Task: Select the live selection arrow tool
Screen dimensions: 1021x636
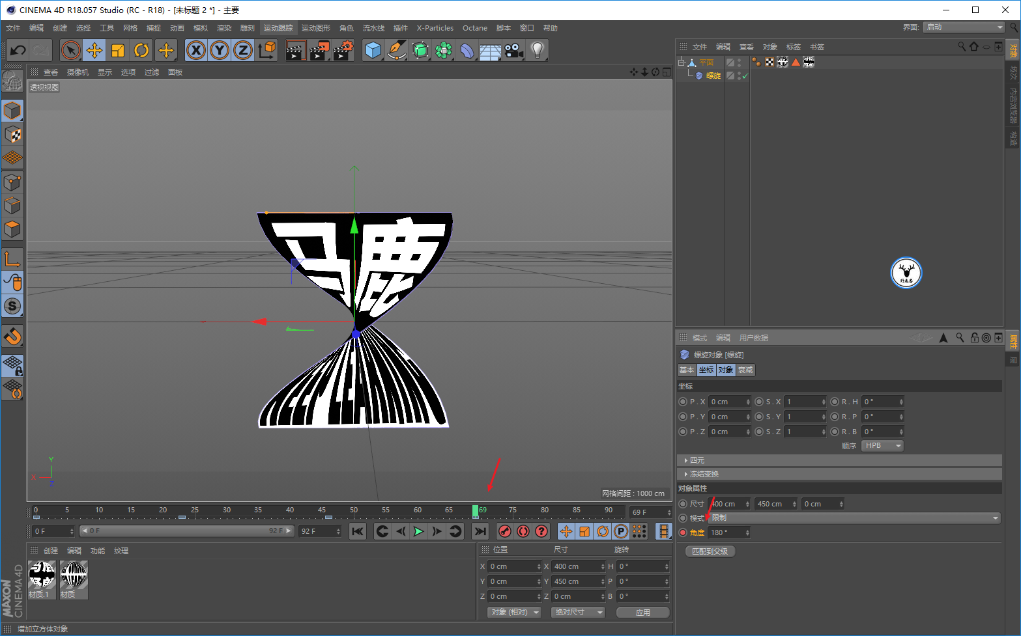Action: pos(71,50)
